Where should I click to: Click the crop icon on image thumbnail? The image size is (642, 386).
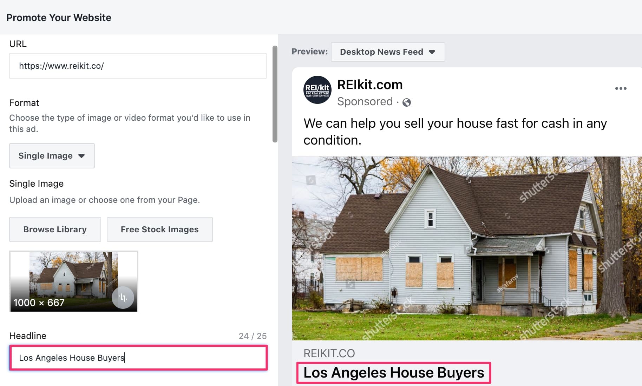[123, 298]
